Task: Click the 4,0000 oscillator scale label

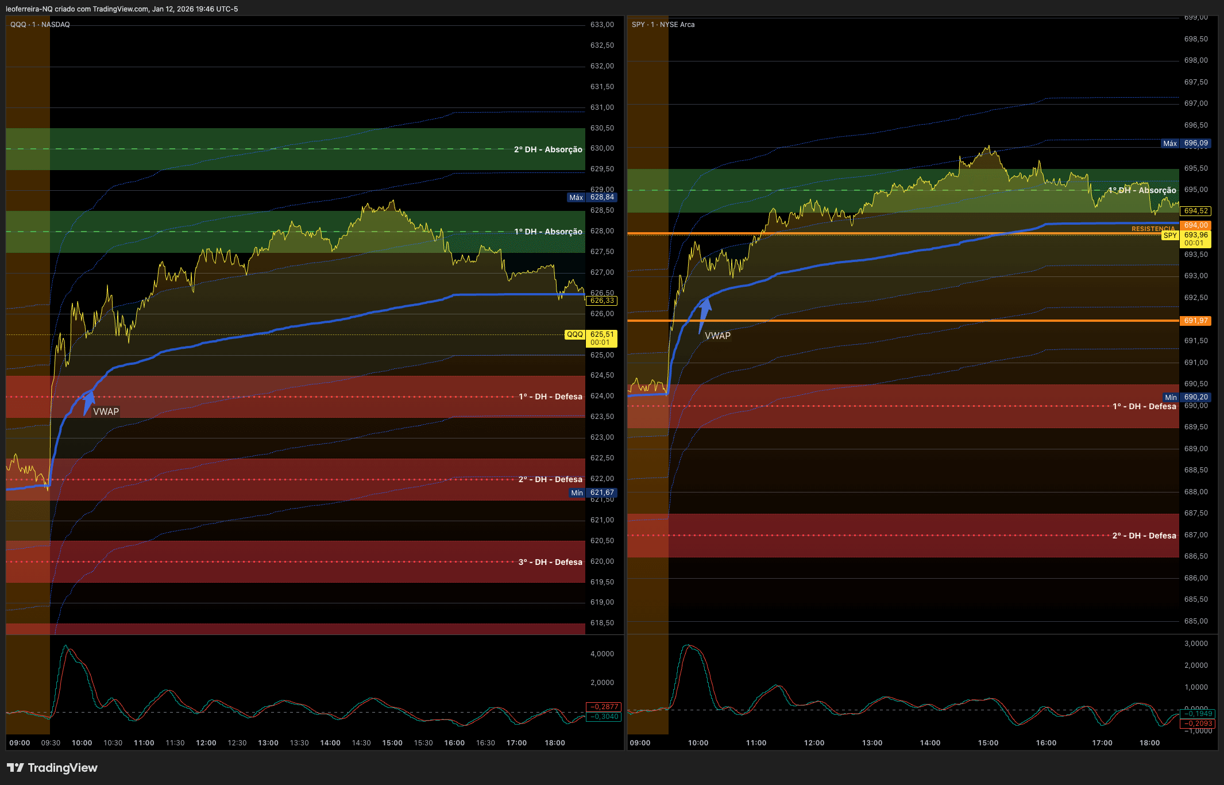Action: [602, 654]
